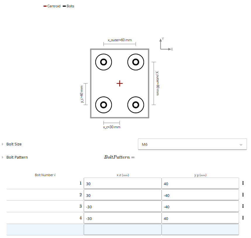Click the BoltPattern = equation label
The image size is (251, 238).
click(120, 157)
